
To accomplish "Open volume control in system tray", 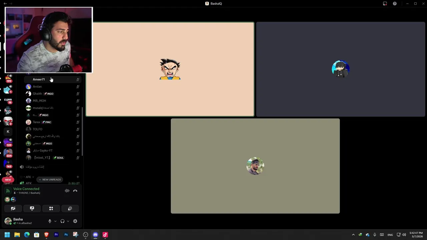I will pos(404,235).
